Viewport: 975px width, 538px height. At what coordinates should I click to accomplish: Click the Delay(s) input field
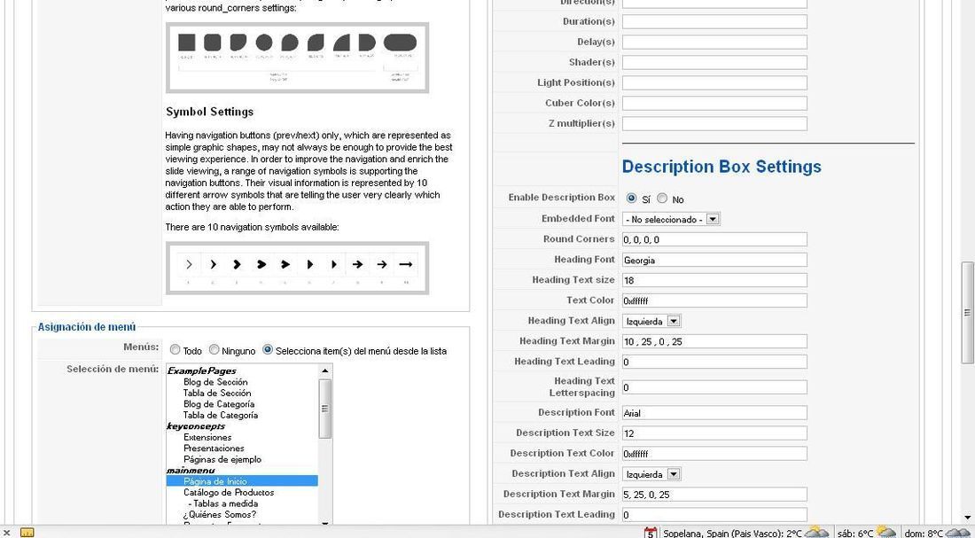click(x=714, y=43)
